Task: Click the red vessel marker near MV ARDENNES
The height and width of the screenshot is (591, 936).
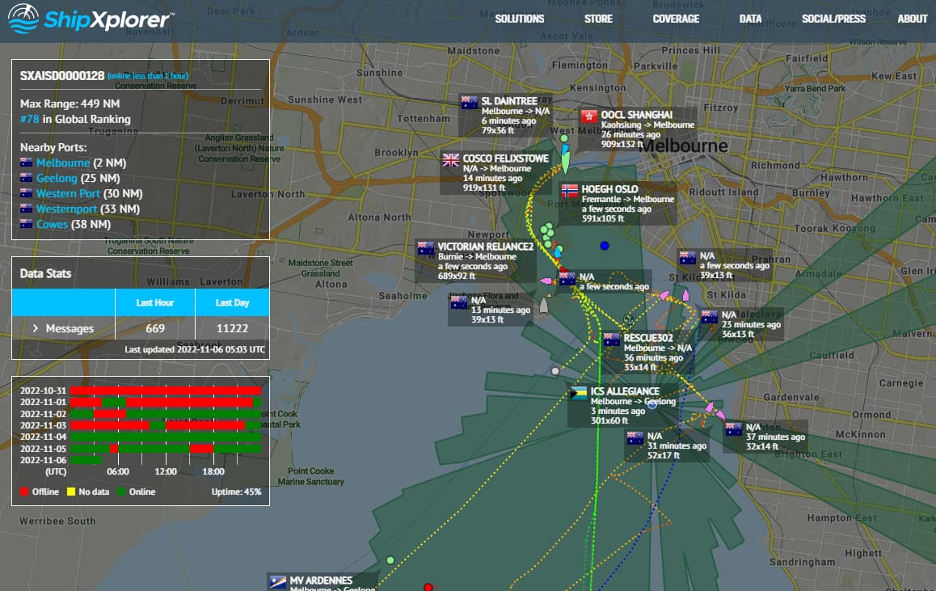Action: 428,588
